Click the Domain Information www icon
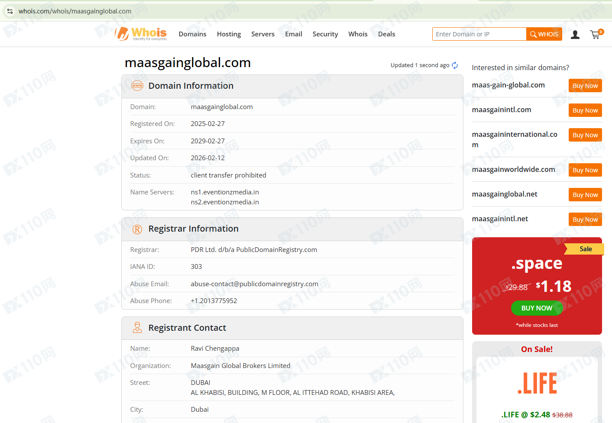The height and width of the screenshot is (423, 612). [x=137, y=86]
